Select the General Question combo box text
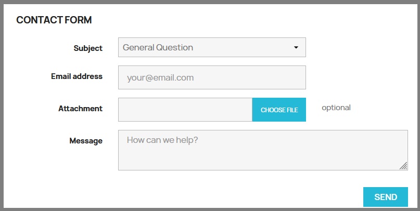 pyautogui.click(x=158, y=47)
